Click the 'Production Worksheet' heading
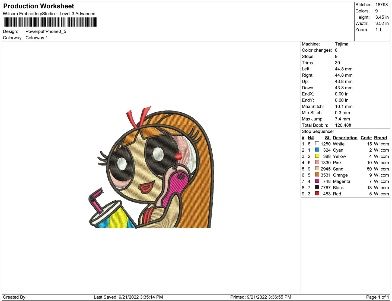Screen dimensions: 392x301 pyautogui.click(x=39, y=6)
